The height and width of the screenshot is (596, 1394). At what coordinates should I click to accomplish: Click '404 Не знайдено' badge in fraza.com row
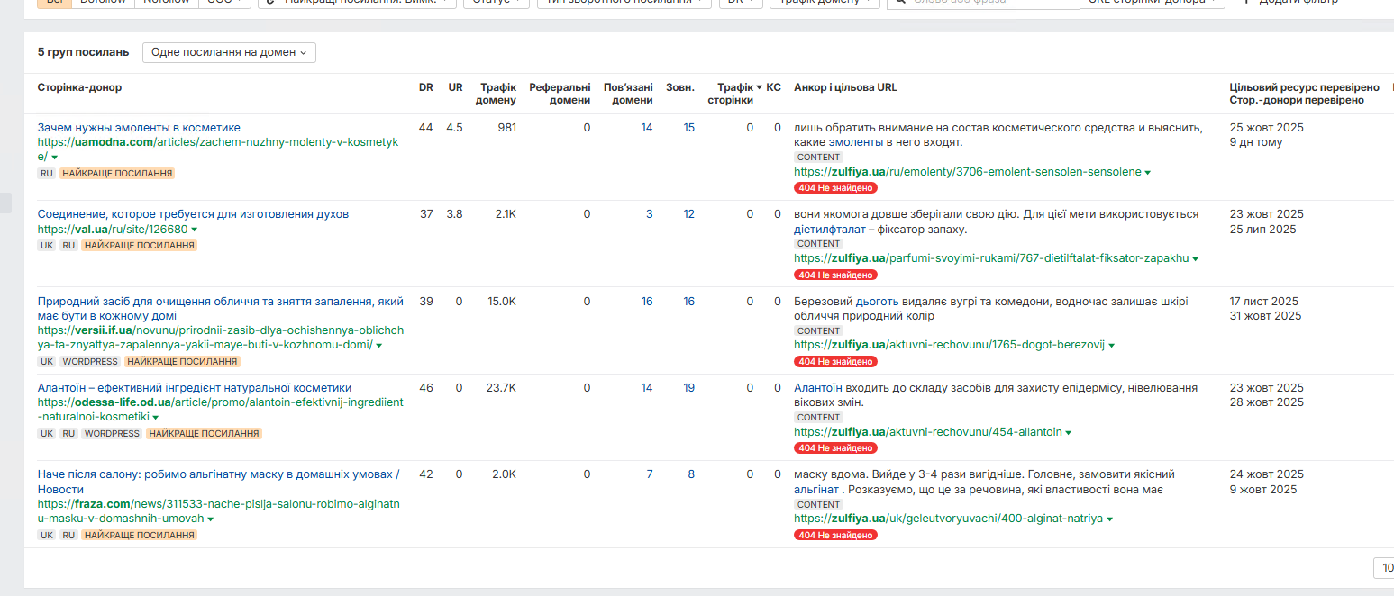point(835,535)
